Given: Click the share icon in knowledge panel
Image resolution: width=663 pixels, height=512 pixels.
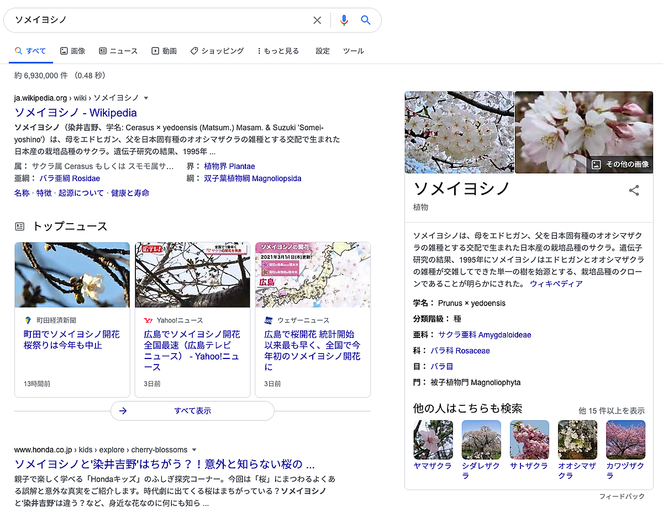Looking at the screenshot, I should click(634, 191).
